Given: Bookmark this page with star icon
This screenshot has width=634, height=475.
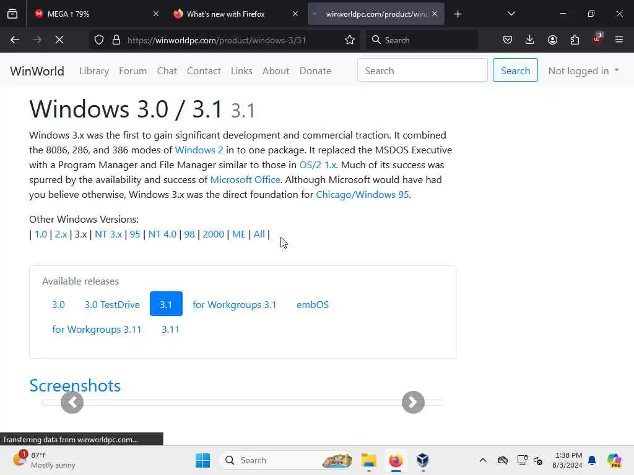Looking at the screenshot, I should pyautogui.click(x=350, y=40).
